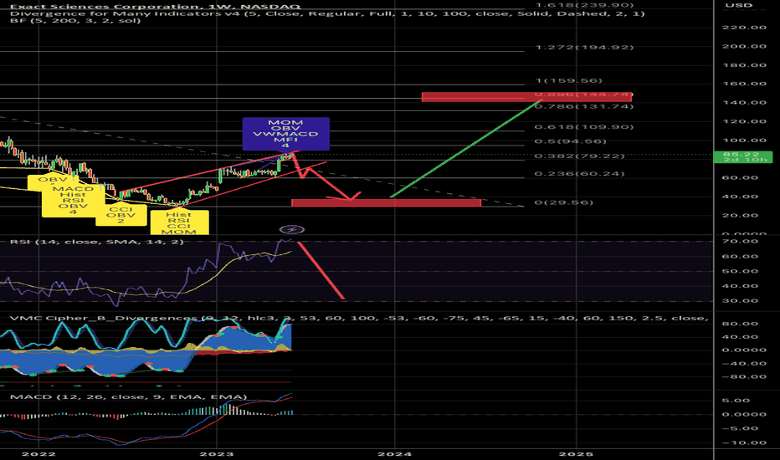Viewport: 780px width, 460px height.
Task: Click the 0(29.56) Fibonacci level label
Action: tap(563, 202)
